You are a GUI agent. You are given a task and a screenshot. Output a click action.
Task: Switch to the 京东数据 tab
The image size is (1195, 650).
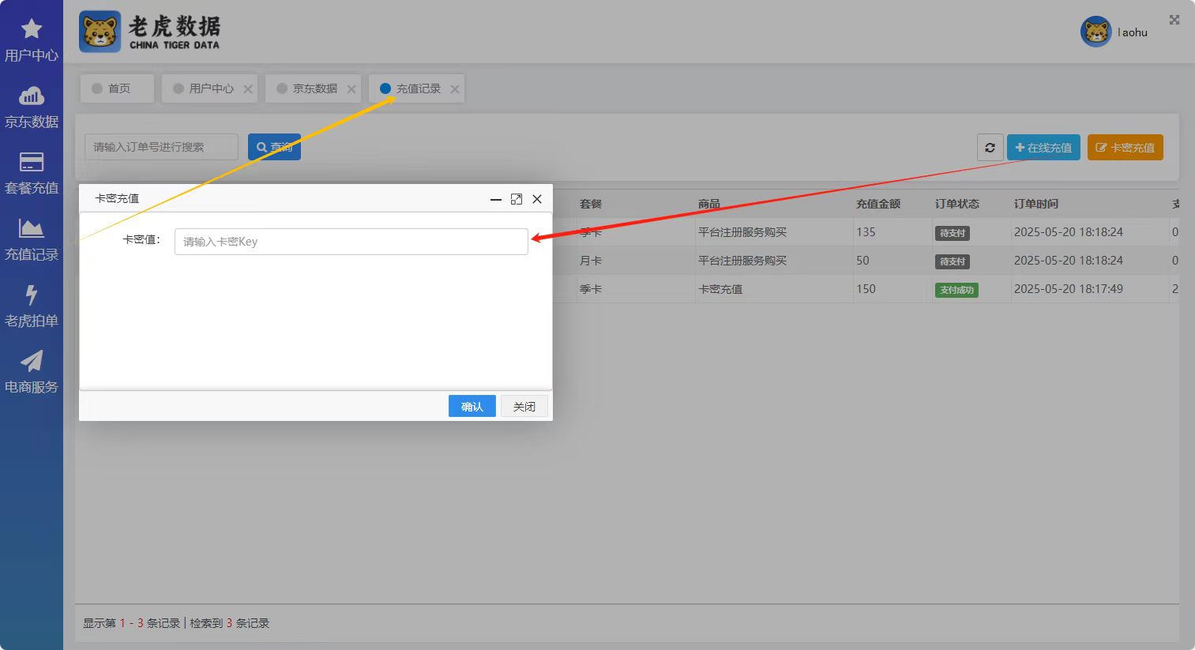click(x=314, y=88)
